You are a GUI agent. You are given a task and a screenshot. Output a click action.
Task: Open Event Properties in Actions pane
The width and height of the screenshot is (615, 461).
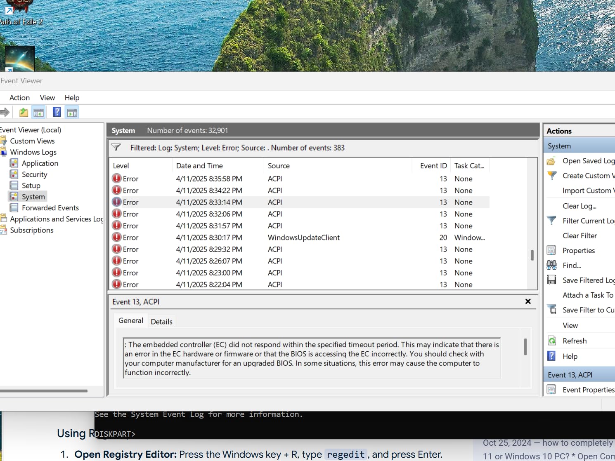coord(588,390)
